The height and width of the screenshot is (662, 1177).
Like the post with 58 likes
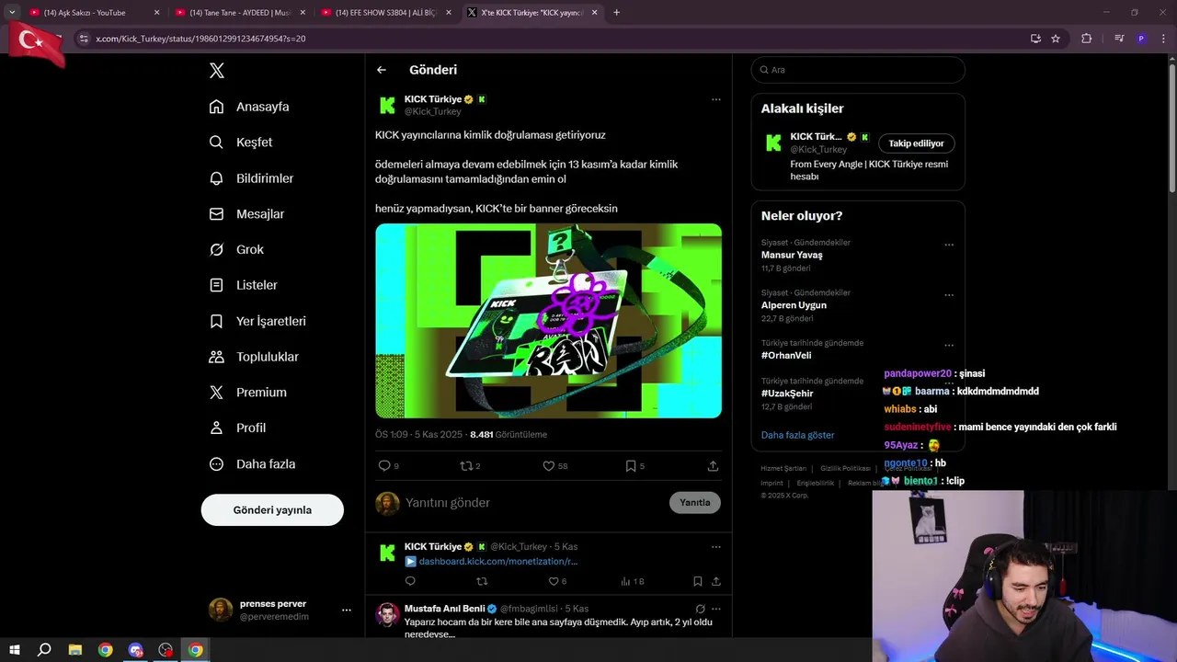click(549, 466)
